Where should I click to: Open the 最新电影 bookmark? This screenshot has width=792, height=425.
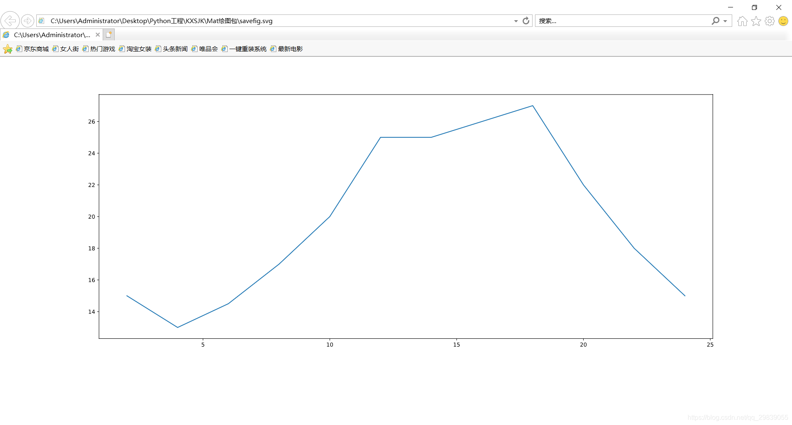[x=287, y=49]
